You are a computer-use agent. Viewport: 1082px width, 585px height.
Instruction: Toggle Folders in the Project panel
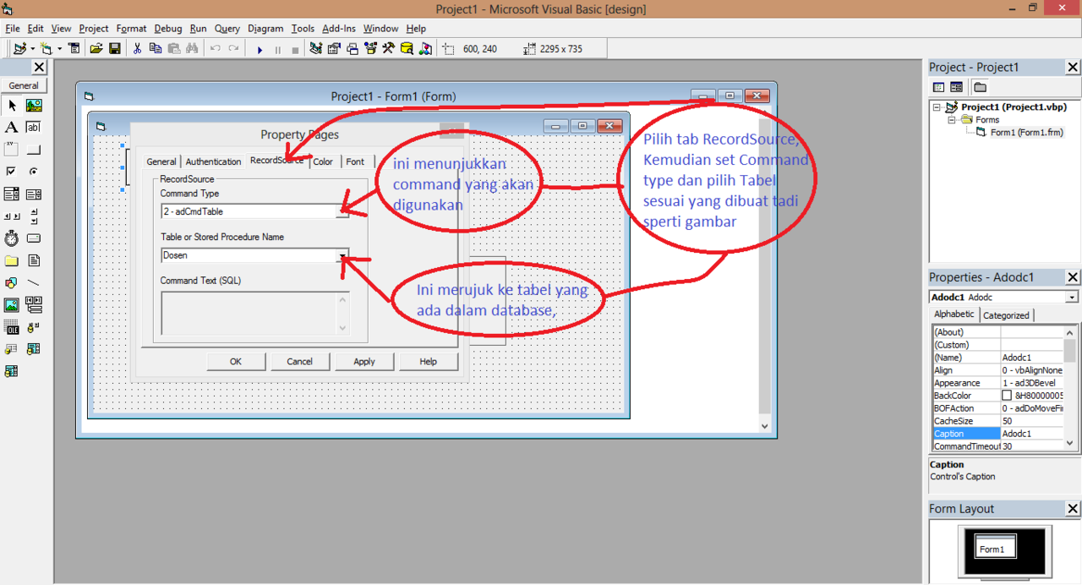coord(980,87)
